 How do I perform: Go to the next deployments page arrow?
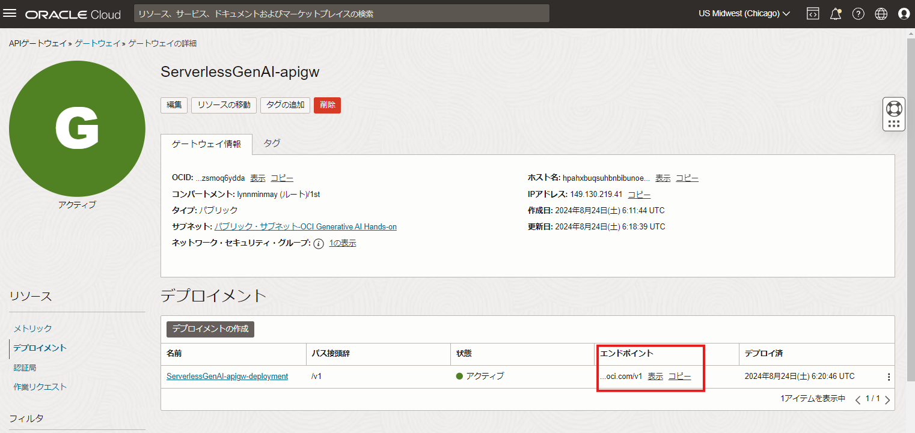(x=887, y=399)
